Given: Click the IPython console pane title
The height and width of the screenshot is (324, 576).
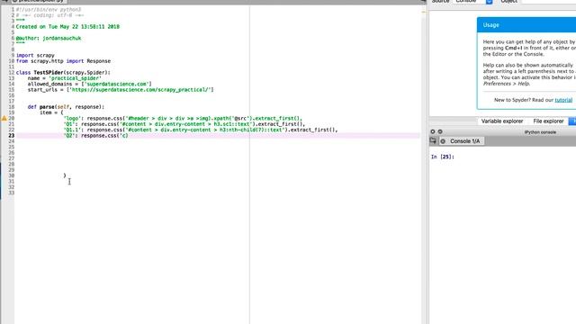Looking at the screenshot, I should (540, 132).
